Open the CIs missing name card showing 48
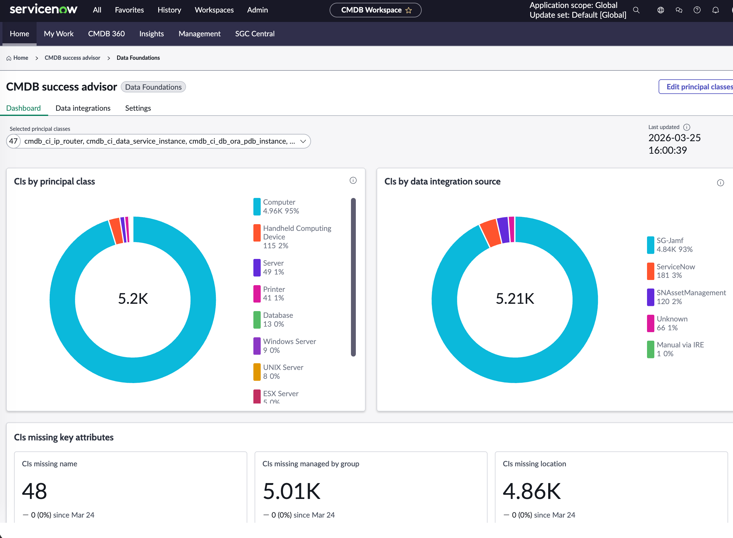 (131, 487)
